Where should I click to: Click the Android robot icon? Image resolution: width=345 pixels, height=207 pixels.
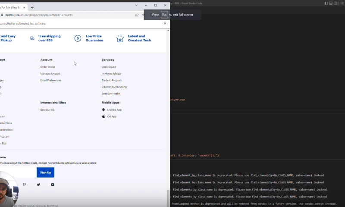coord(103,110)
